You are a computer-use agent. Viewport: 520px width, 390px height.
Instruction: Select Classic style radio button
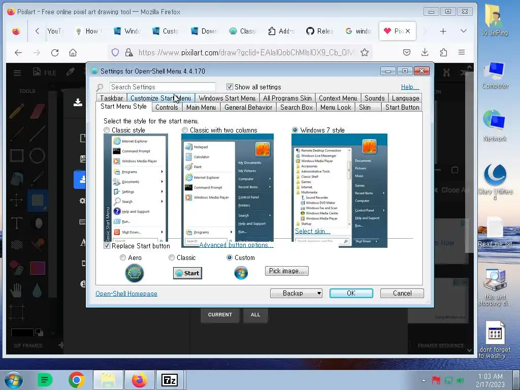point(107,130)
